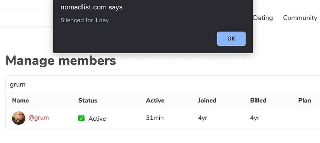Sort by the Billed column header

point(258,101)
